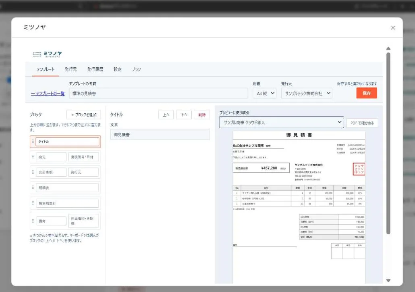Click the PDFで確かめる button
The width and height of the screenshot is (415, 292).
(x=362, y=123)
